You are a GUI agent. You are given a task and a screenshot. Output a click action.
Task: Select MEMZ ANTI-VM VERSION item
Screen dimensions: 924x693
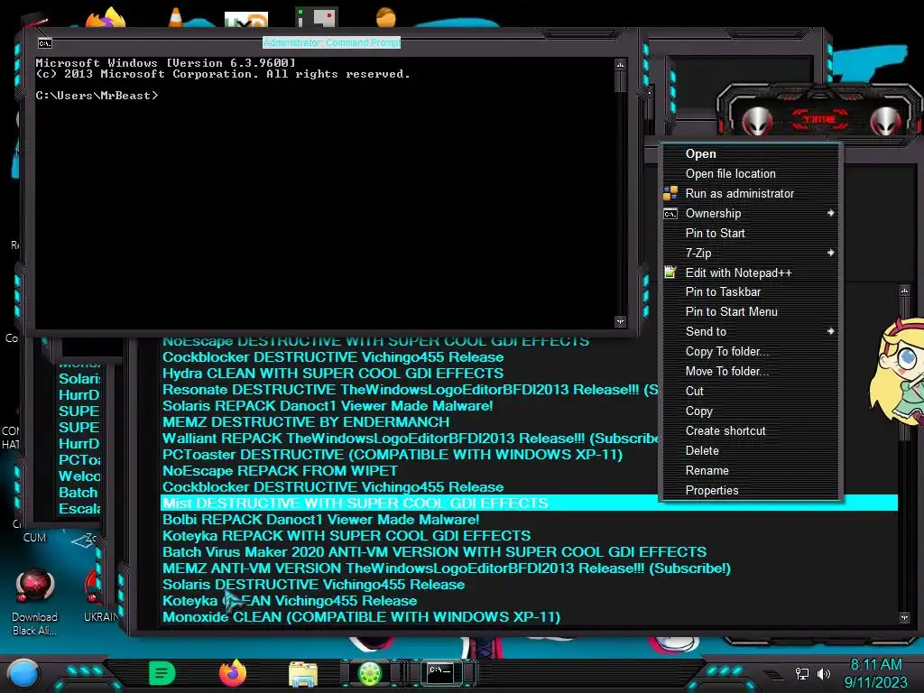click(x=447, y=568)
